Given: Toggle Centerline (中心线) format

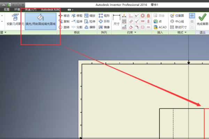Looking at the screenshot, I should (179, 21).
